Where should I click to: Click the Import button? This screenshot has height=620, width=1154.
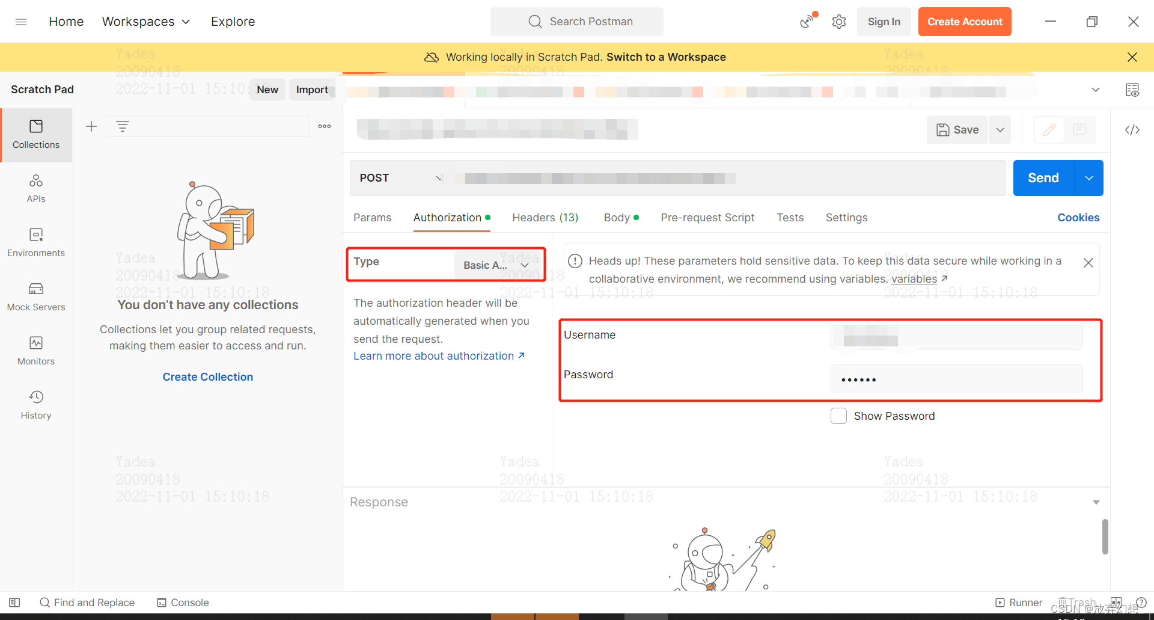point(312,90)
